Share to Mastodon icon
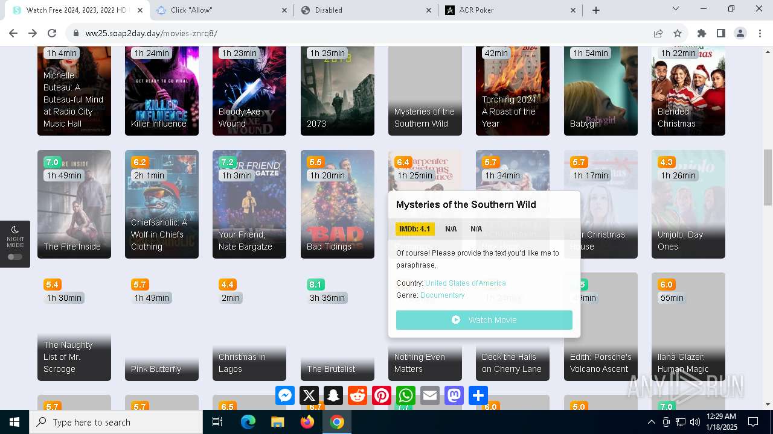This screenshot has height=434, width=773. pos(454,395)
